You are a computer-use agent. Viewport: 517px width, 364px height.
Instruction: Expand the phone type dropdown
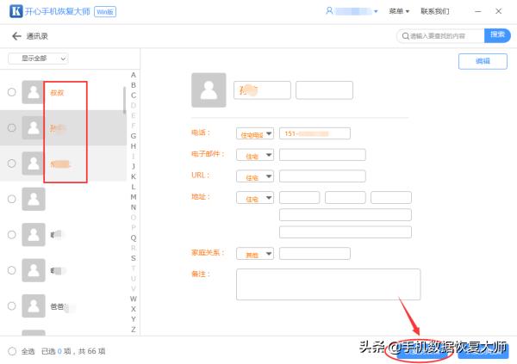[255, 133]
